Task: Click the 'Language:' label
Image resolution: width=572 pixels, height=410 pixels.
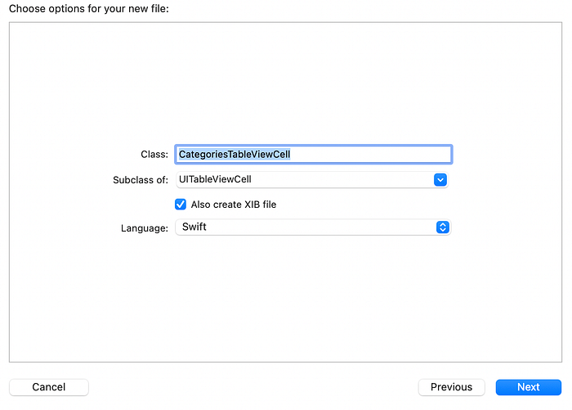Action: 145,228
